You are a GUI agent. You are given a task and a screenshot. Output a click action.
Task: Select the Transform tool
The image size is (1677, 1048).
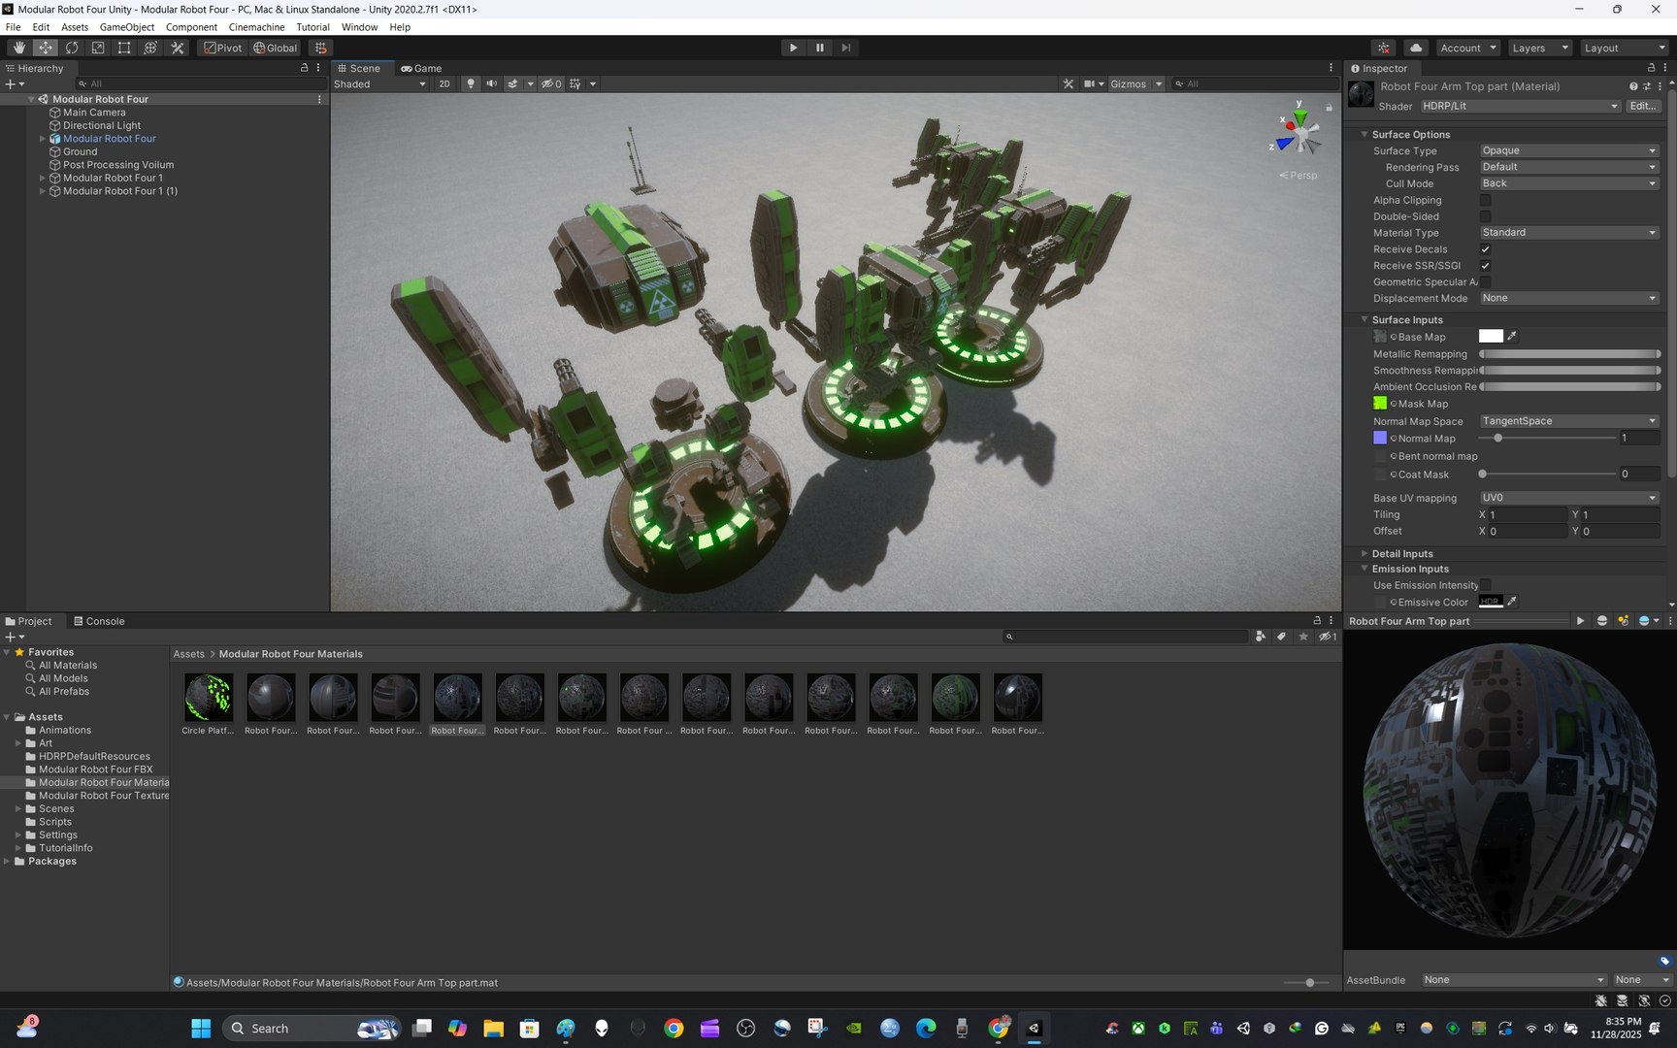point(150,48)
